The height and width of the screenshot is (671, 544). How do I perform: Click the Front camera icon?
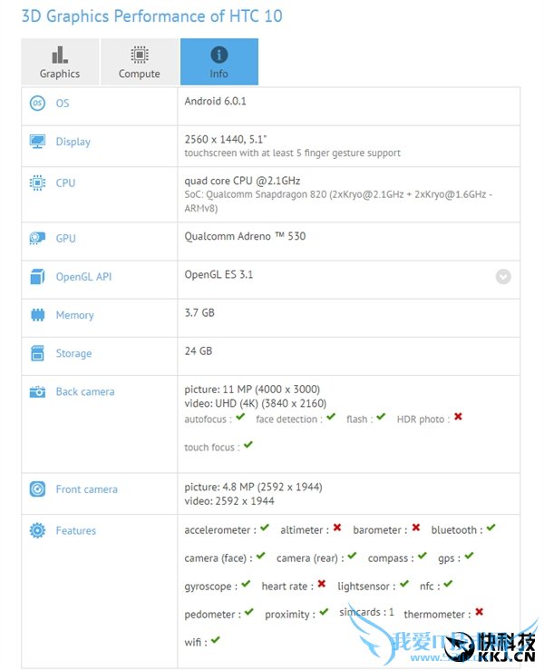[37, 489]
